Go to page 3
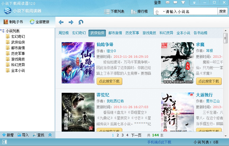Viewport: 229px width, 146px height. 122,135
